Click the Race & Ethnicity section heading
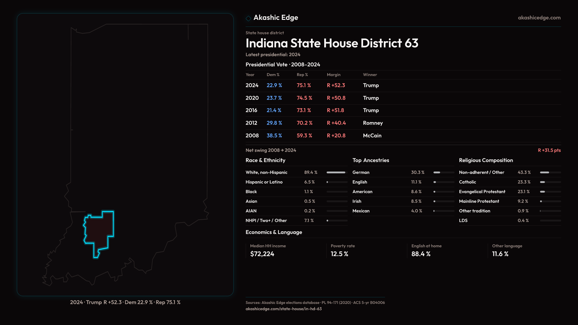This screenshot has width=578, height=325. tap(265, 160)
